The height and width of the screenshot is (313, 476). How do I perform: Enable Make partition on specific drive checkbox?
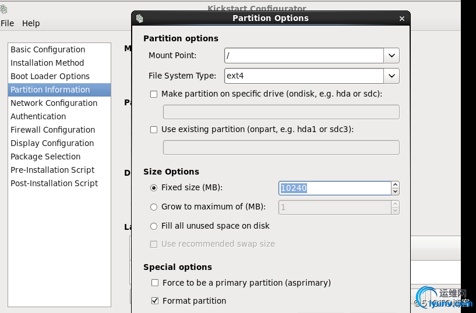(x=154, y=94)
